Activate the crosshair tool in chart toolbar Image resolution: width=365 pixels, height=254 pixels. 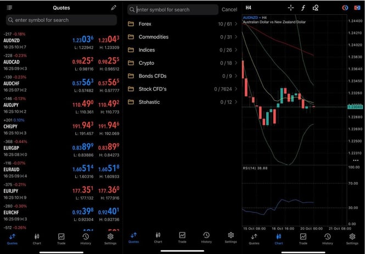[291, 8]
